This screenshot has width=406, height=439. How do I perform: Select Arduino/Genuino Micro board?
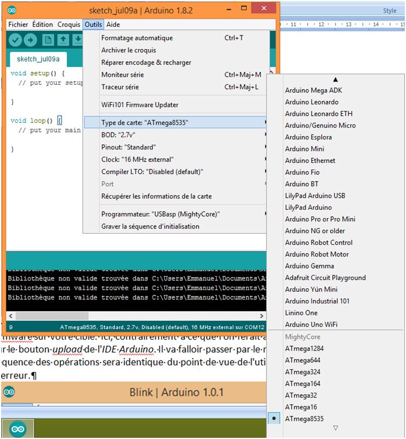[336, 126]
